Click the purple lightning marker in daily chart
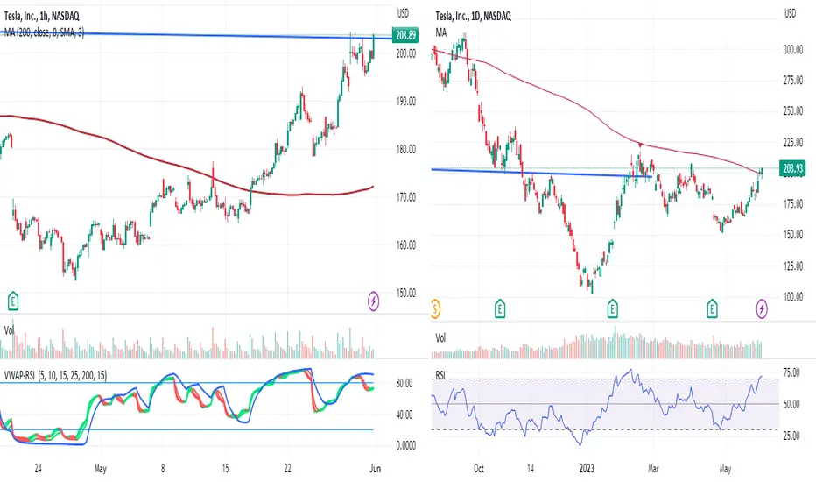Viewport: 816px width, 482px height. [762, 309]
